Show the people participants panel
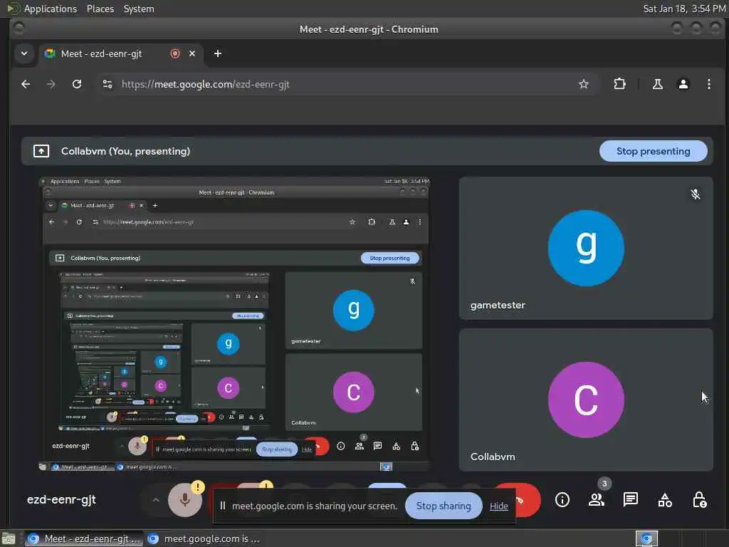Screen dimensions: 729x547 [x=597, y=500]
